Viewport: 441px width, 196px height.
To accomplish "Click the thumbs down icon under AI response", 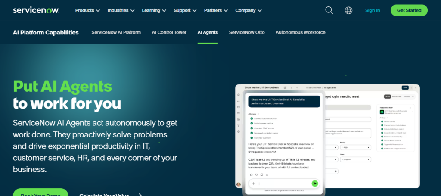I will click(x=257, y=174).
